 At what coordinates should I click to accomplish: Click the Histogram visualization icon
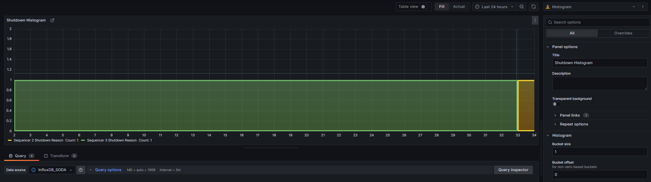click(548, 7)
